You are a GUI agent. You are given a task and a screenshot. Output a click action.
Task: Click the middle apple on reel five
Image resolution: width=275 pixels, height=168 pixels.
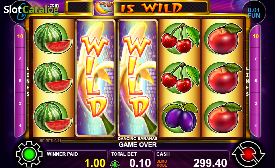point(223,78)
